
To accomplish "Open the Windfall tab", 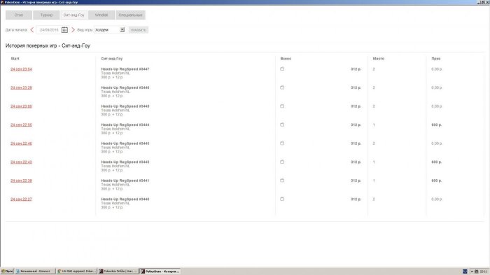I will tap(101, 15).
